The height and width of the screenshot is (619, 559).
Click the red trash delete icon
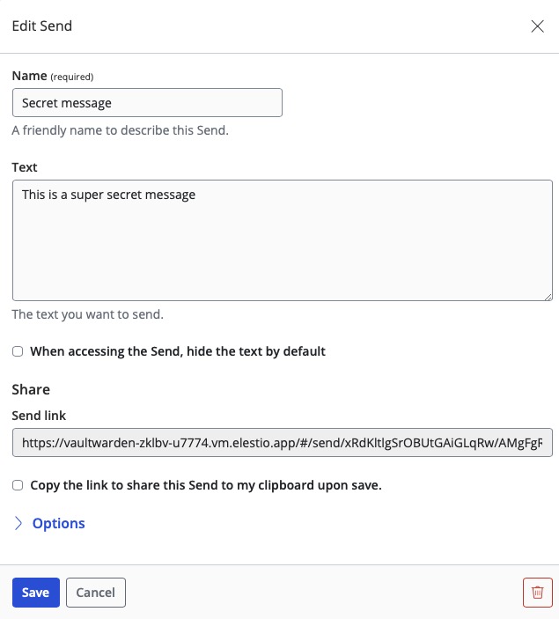coord(537,593)
